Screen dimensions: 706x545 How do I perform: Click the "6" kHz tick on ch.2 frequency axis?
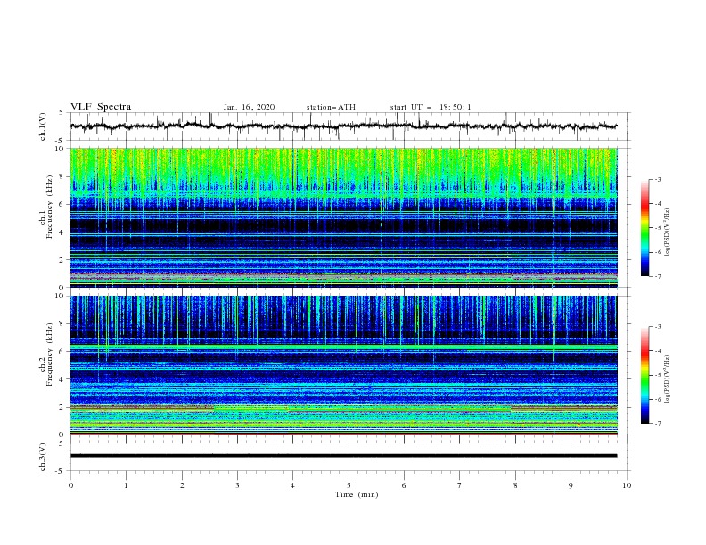(62, 352)
